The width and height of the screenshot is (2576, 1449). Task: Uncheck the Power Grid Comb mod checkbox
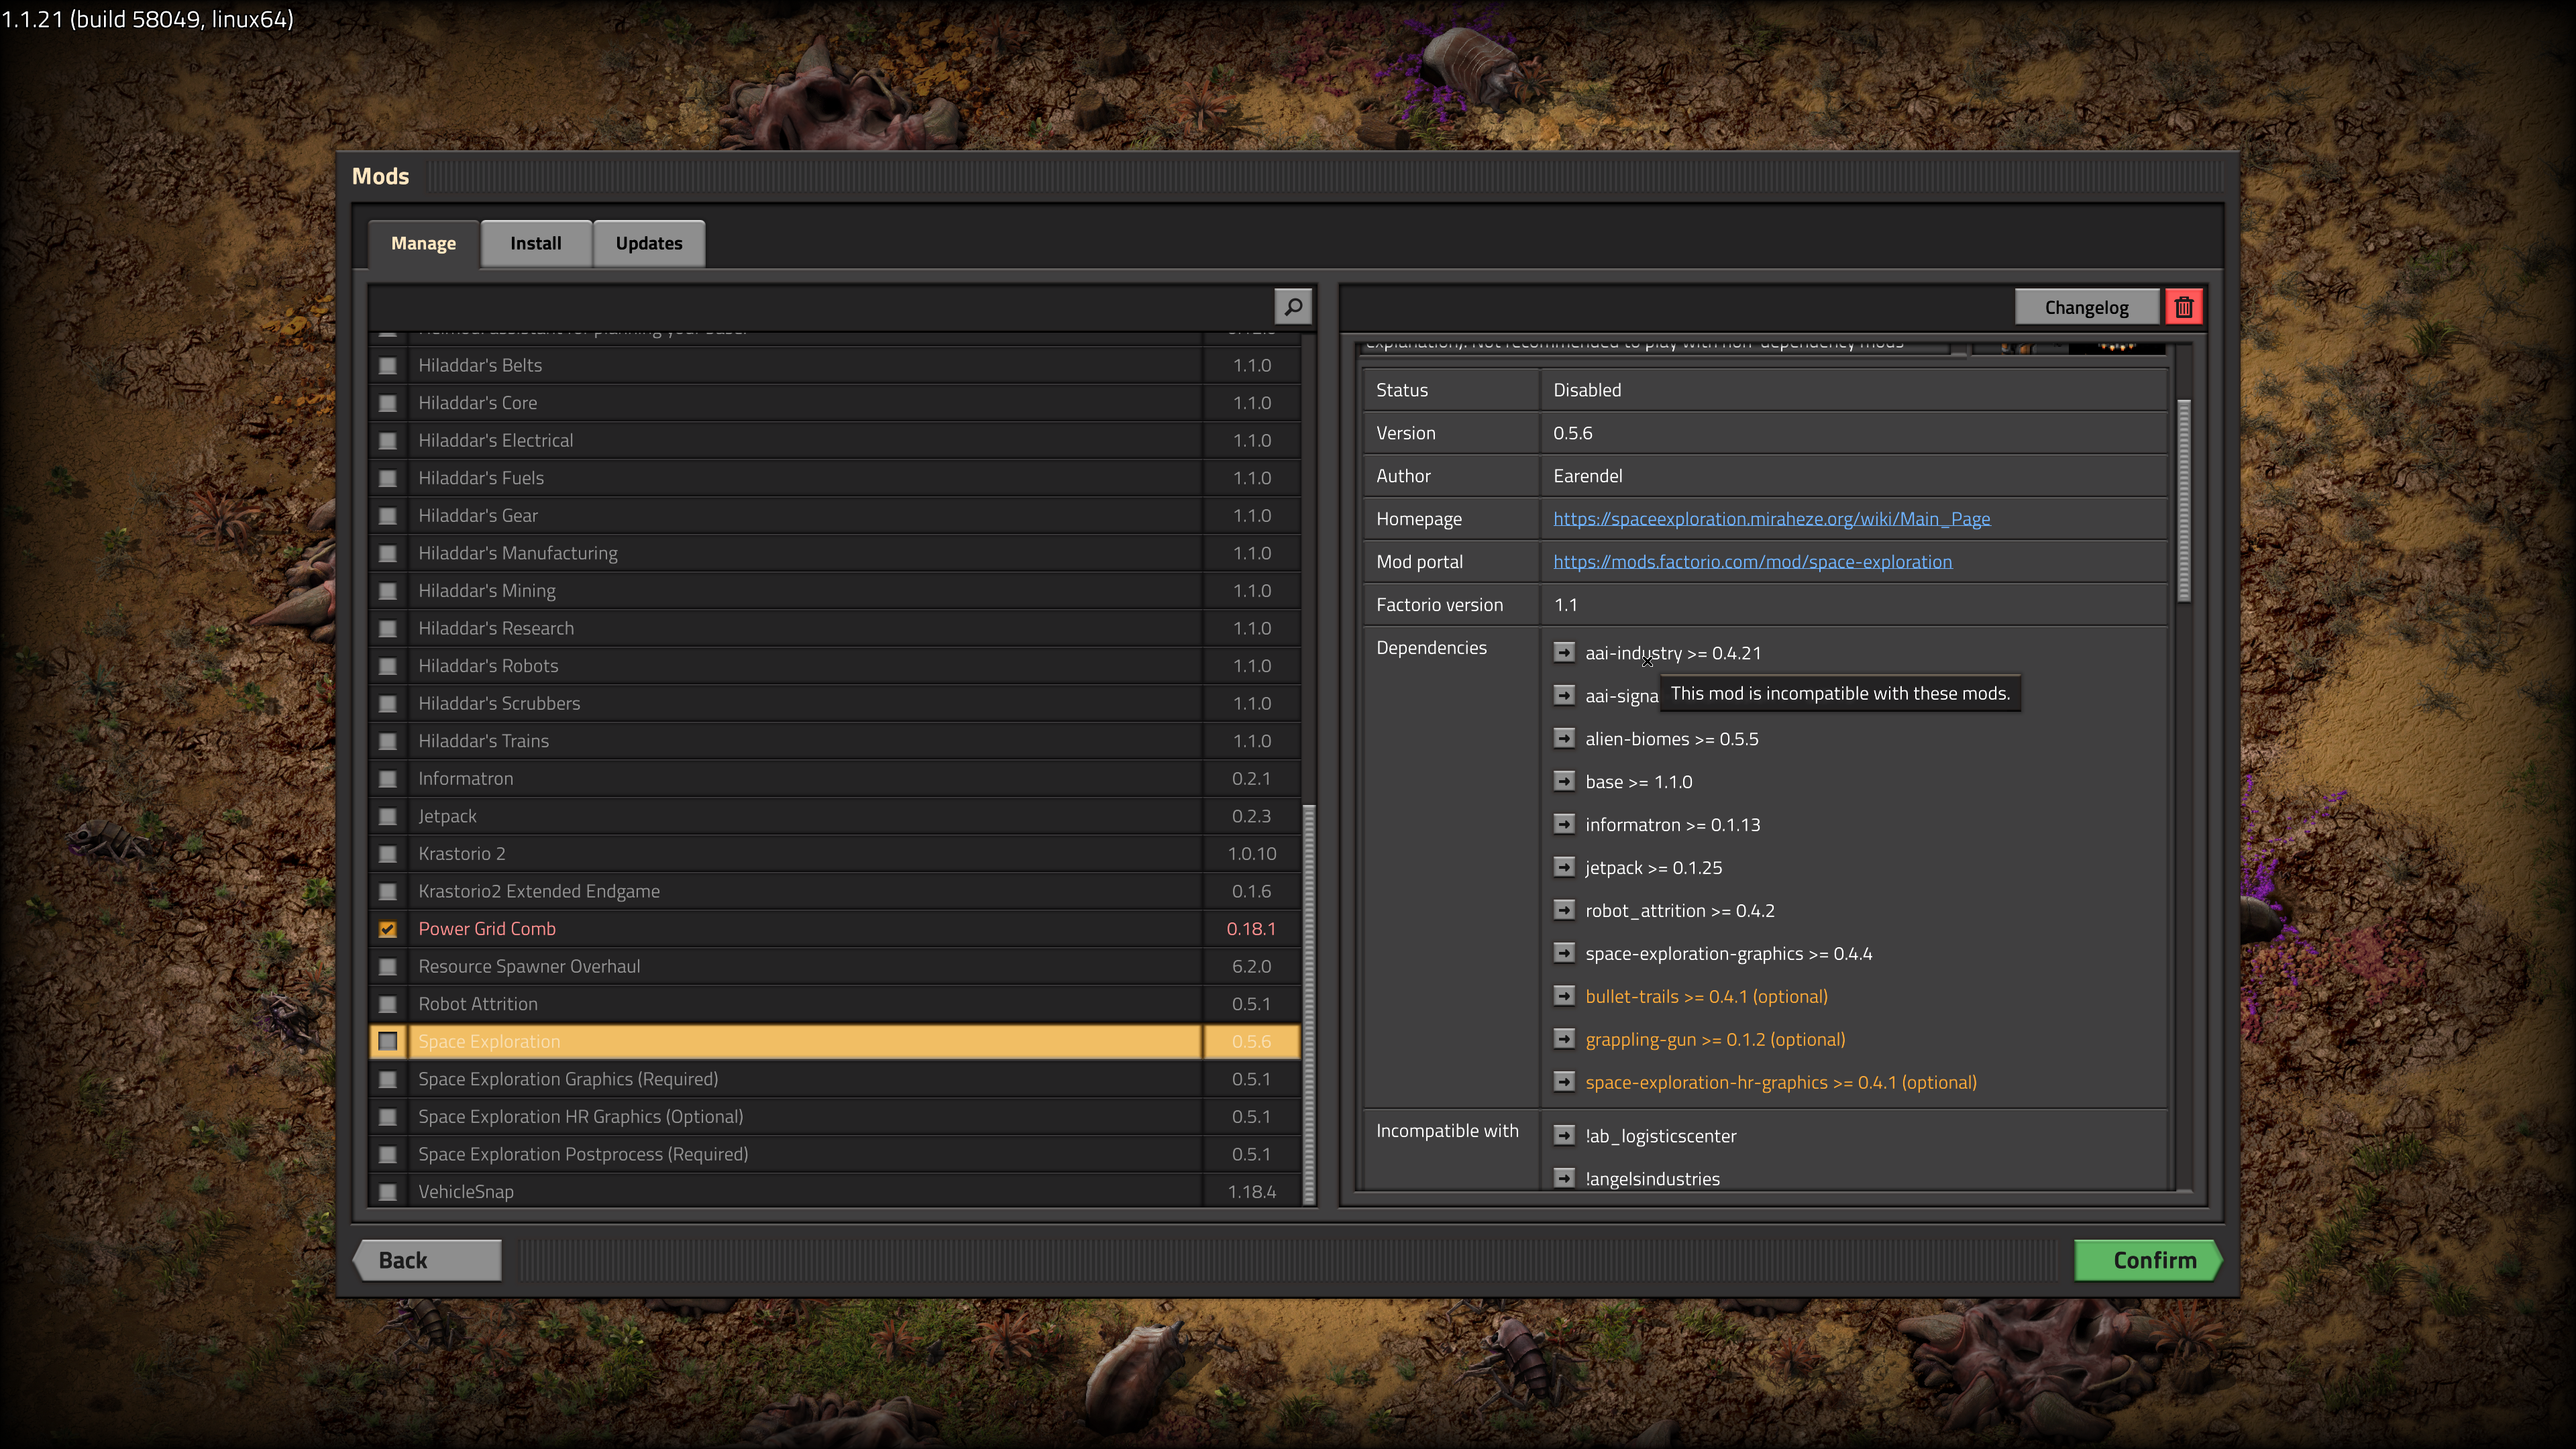pos(388,929)
